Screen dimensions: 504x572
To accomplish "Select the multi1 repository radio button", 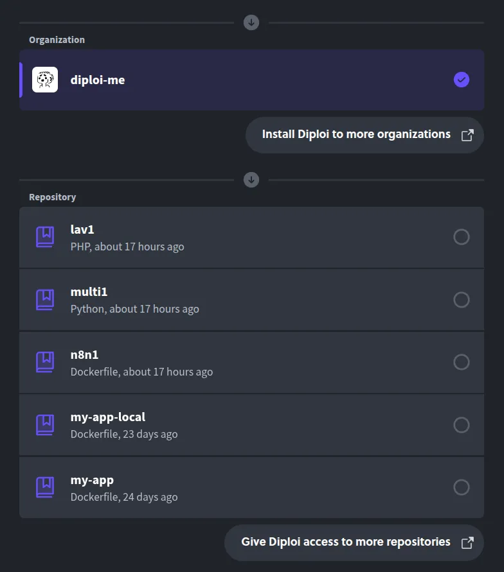I will coord(462,300).
